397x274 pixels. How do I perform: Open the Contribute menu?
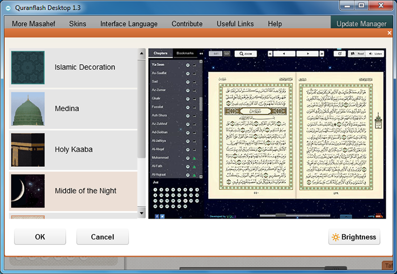[x=187, y=24]
